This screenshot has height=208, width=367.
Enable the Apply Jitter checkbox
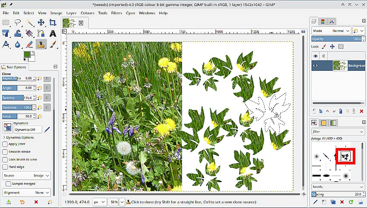point(5,144)
